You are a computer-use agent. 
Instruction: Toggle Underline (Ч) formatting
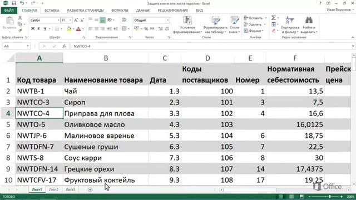(44, 29)
